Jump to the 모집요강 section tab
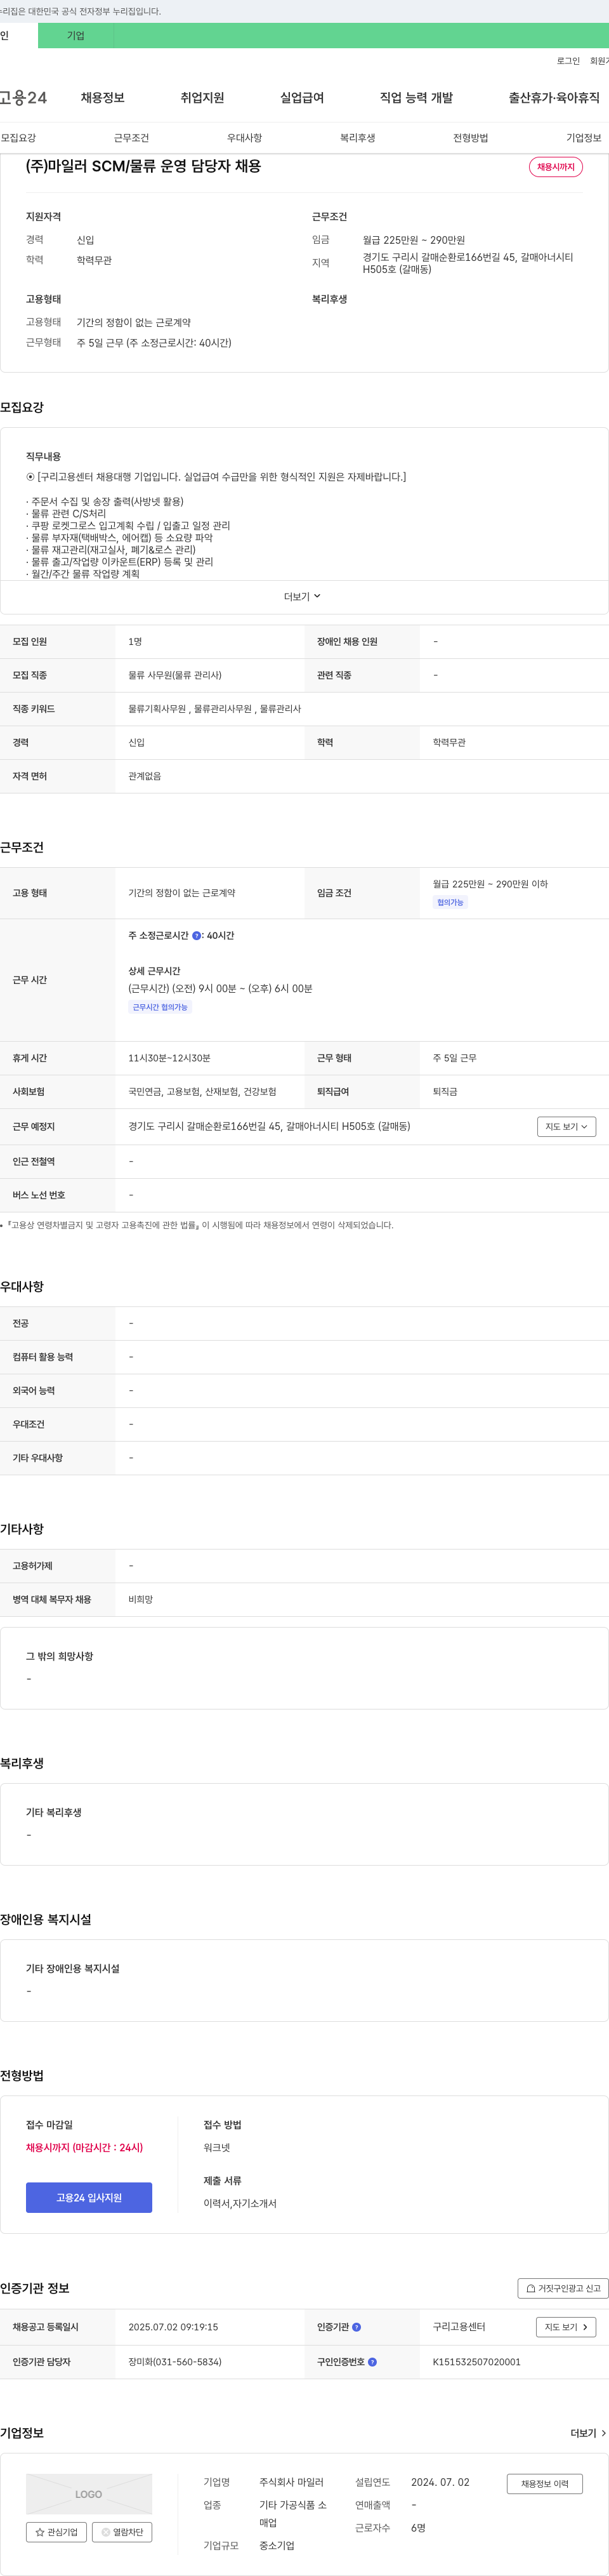 [x=19, y=138]
